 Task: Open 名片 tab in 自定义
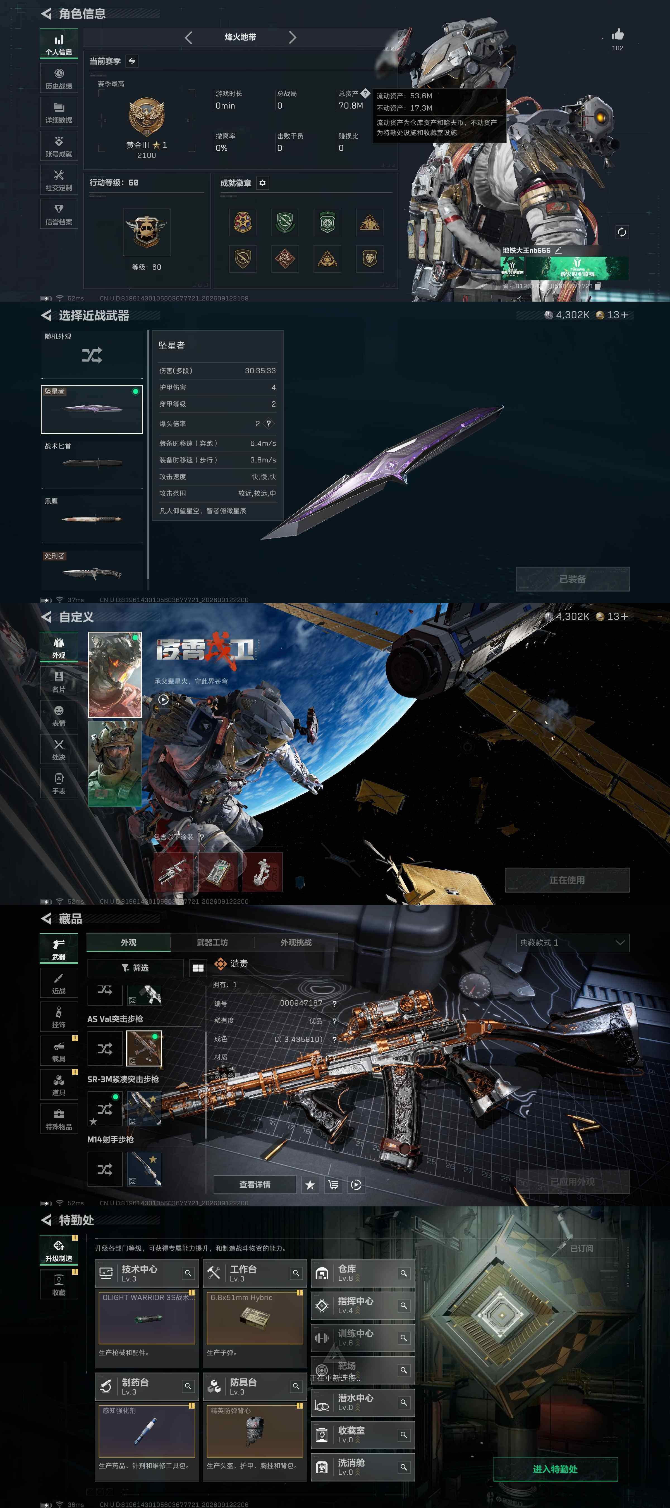59,682
